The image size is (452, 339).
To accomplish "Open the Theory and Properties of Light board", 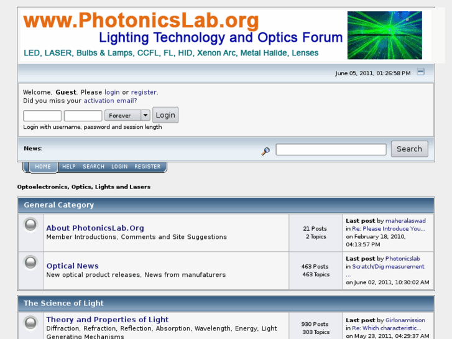I will point(107,319).
